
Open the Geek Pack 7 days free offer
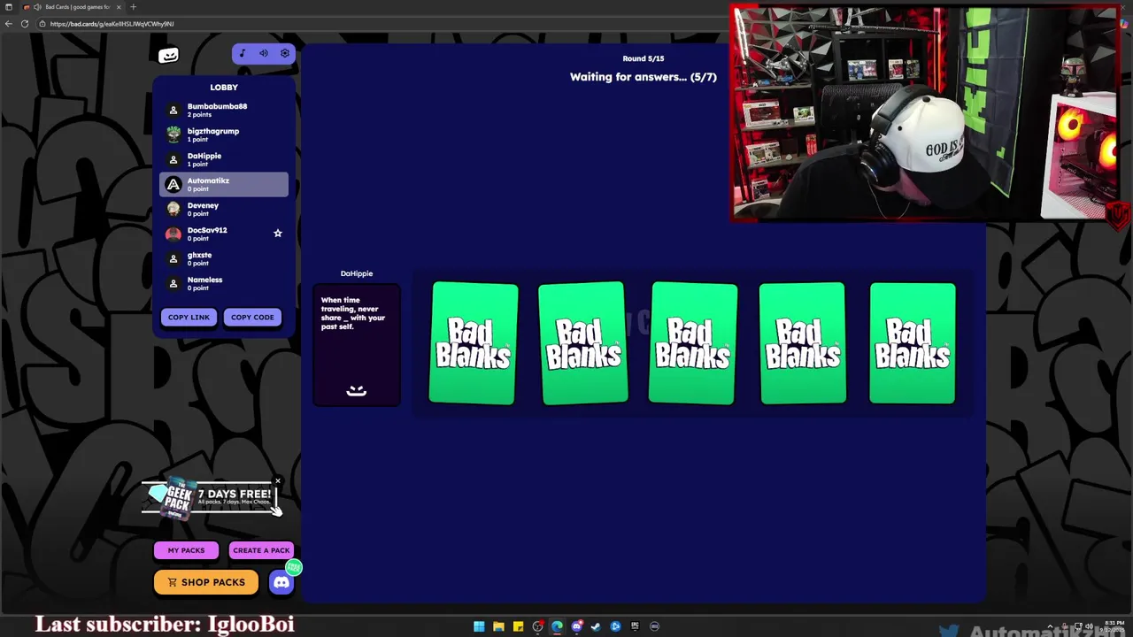(211, 498)
